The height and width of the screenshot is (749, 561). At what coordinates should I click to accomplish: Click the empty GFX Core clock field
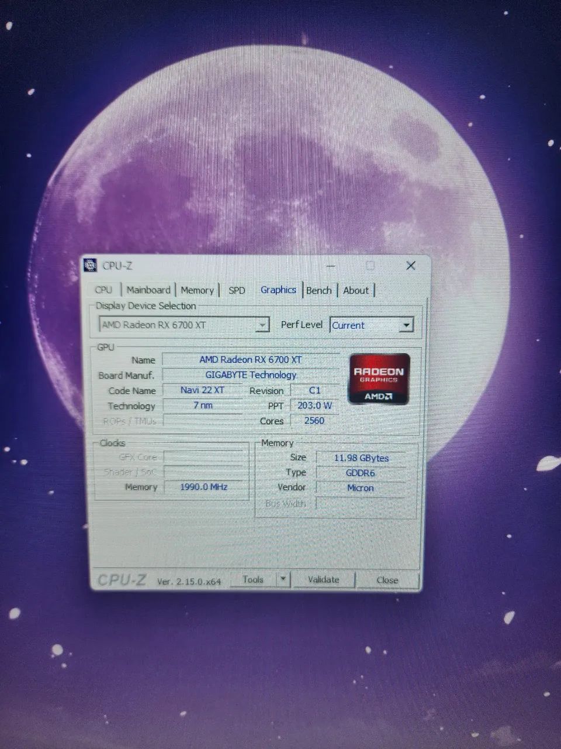[x=204, y=457]
